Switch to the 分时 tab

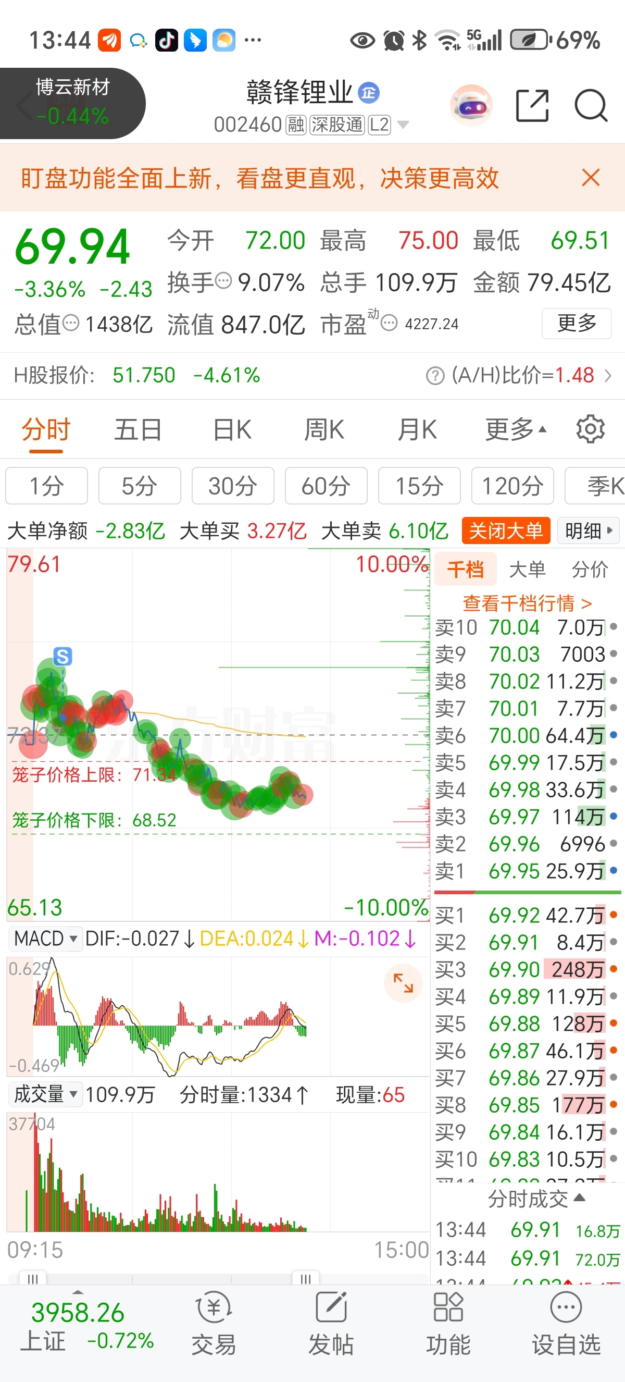click(46, 430)
